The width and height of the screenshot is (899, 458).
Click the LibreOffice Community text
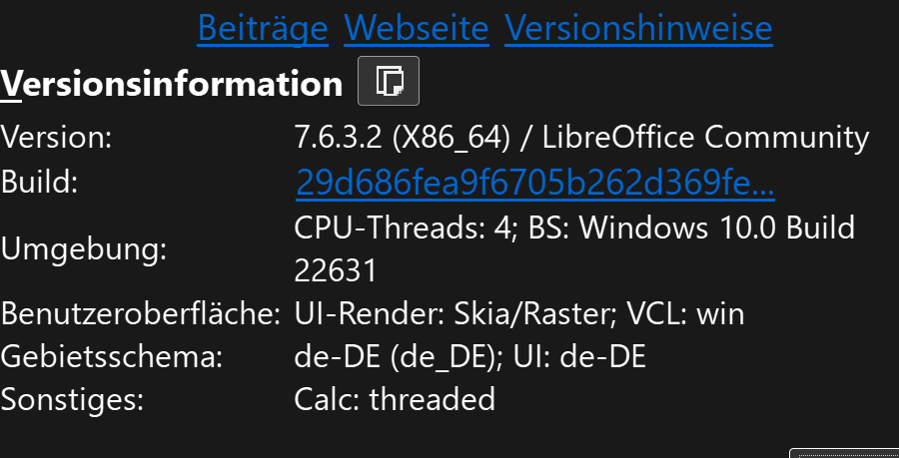[705, 138]
